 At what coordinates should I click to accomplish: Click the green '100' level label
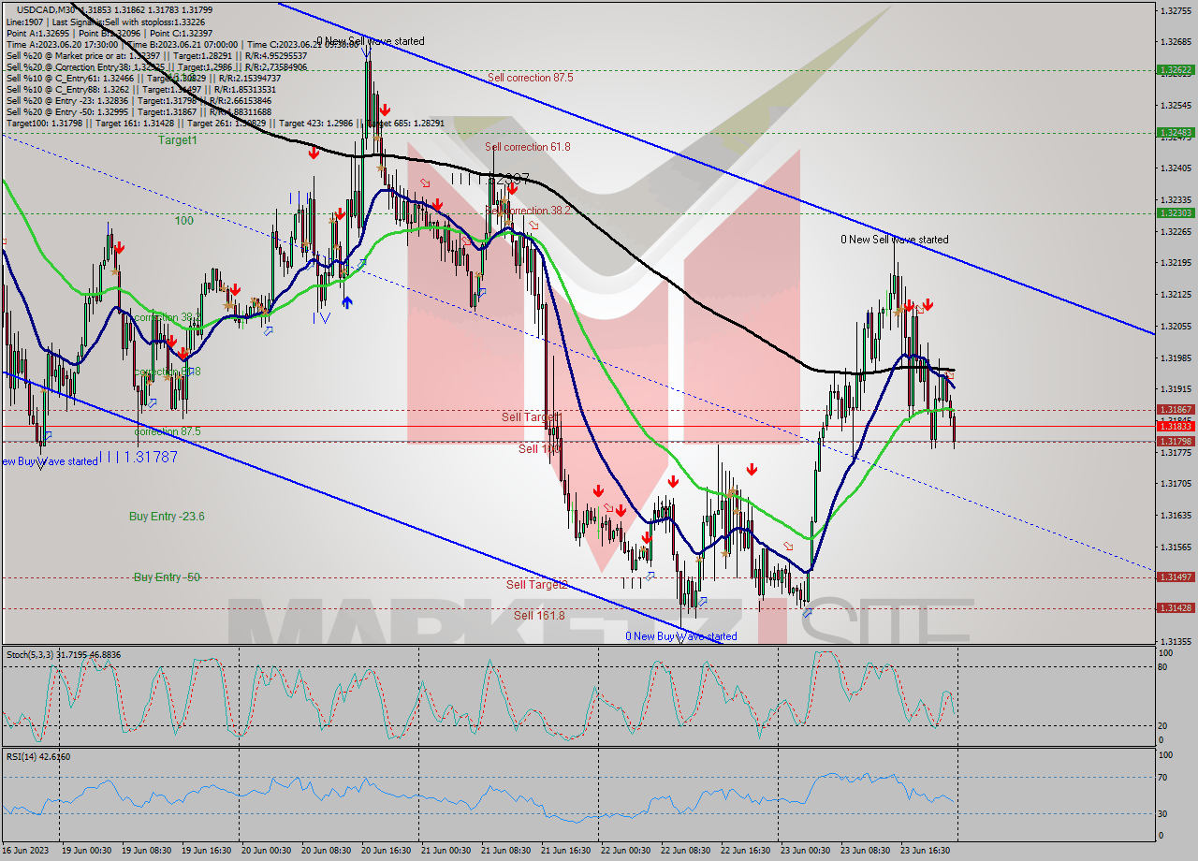183,221
